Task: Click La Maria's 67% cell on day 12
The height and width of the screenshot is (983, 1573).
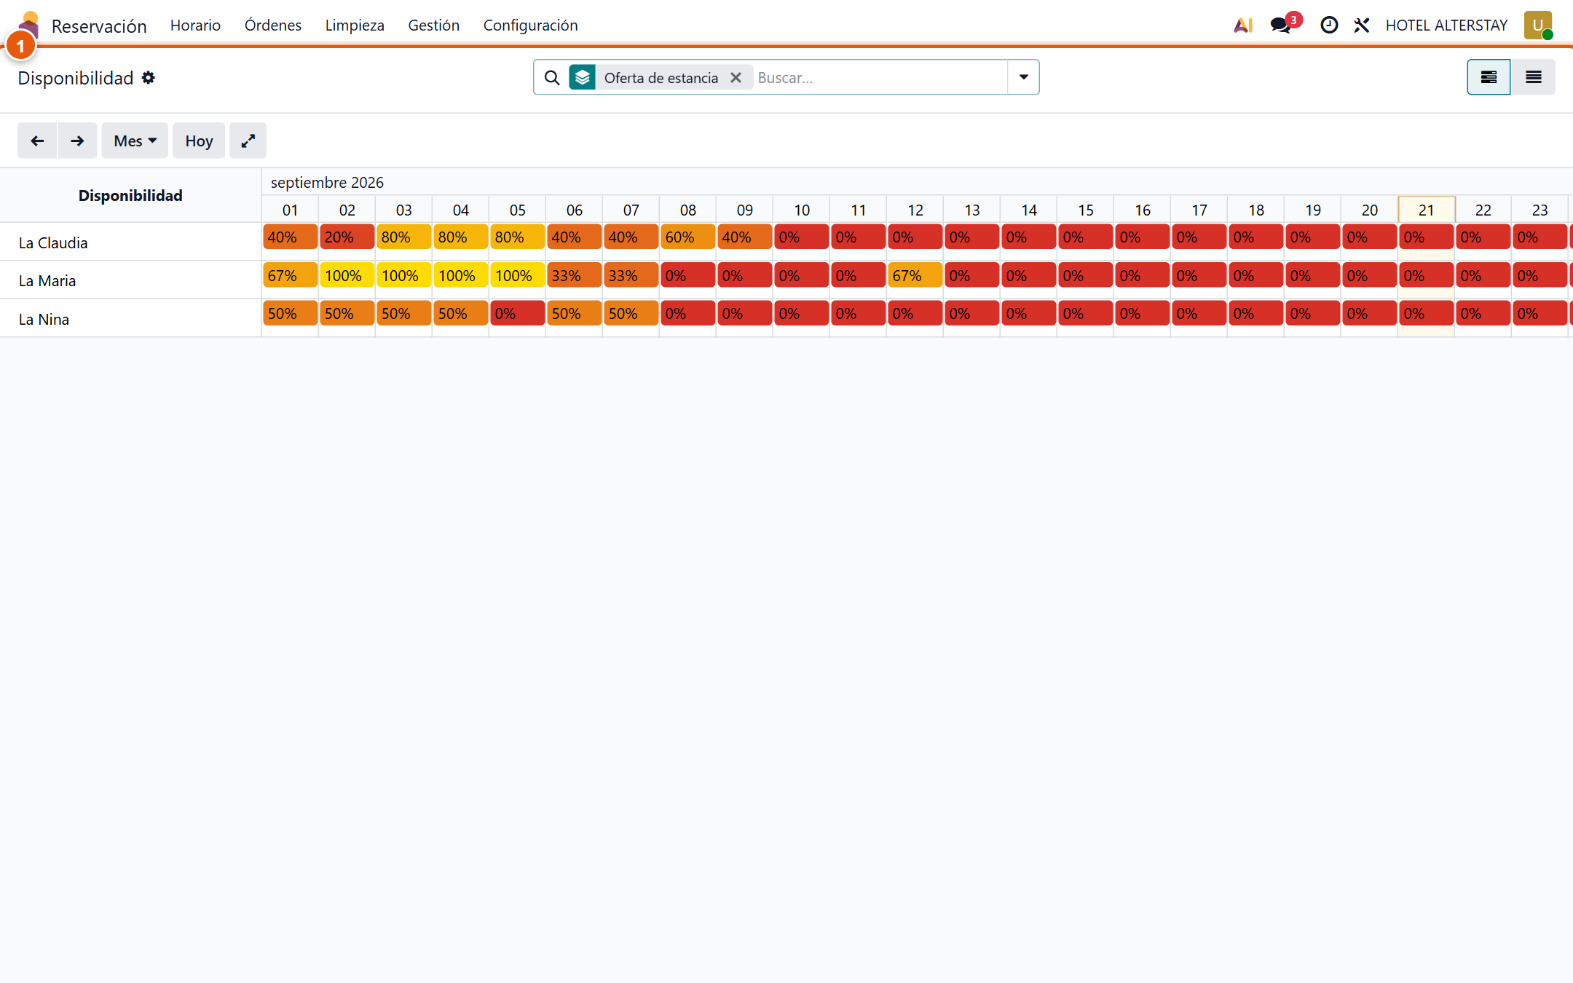Action: tap(915, 276)
